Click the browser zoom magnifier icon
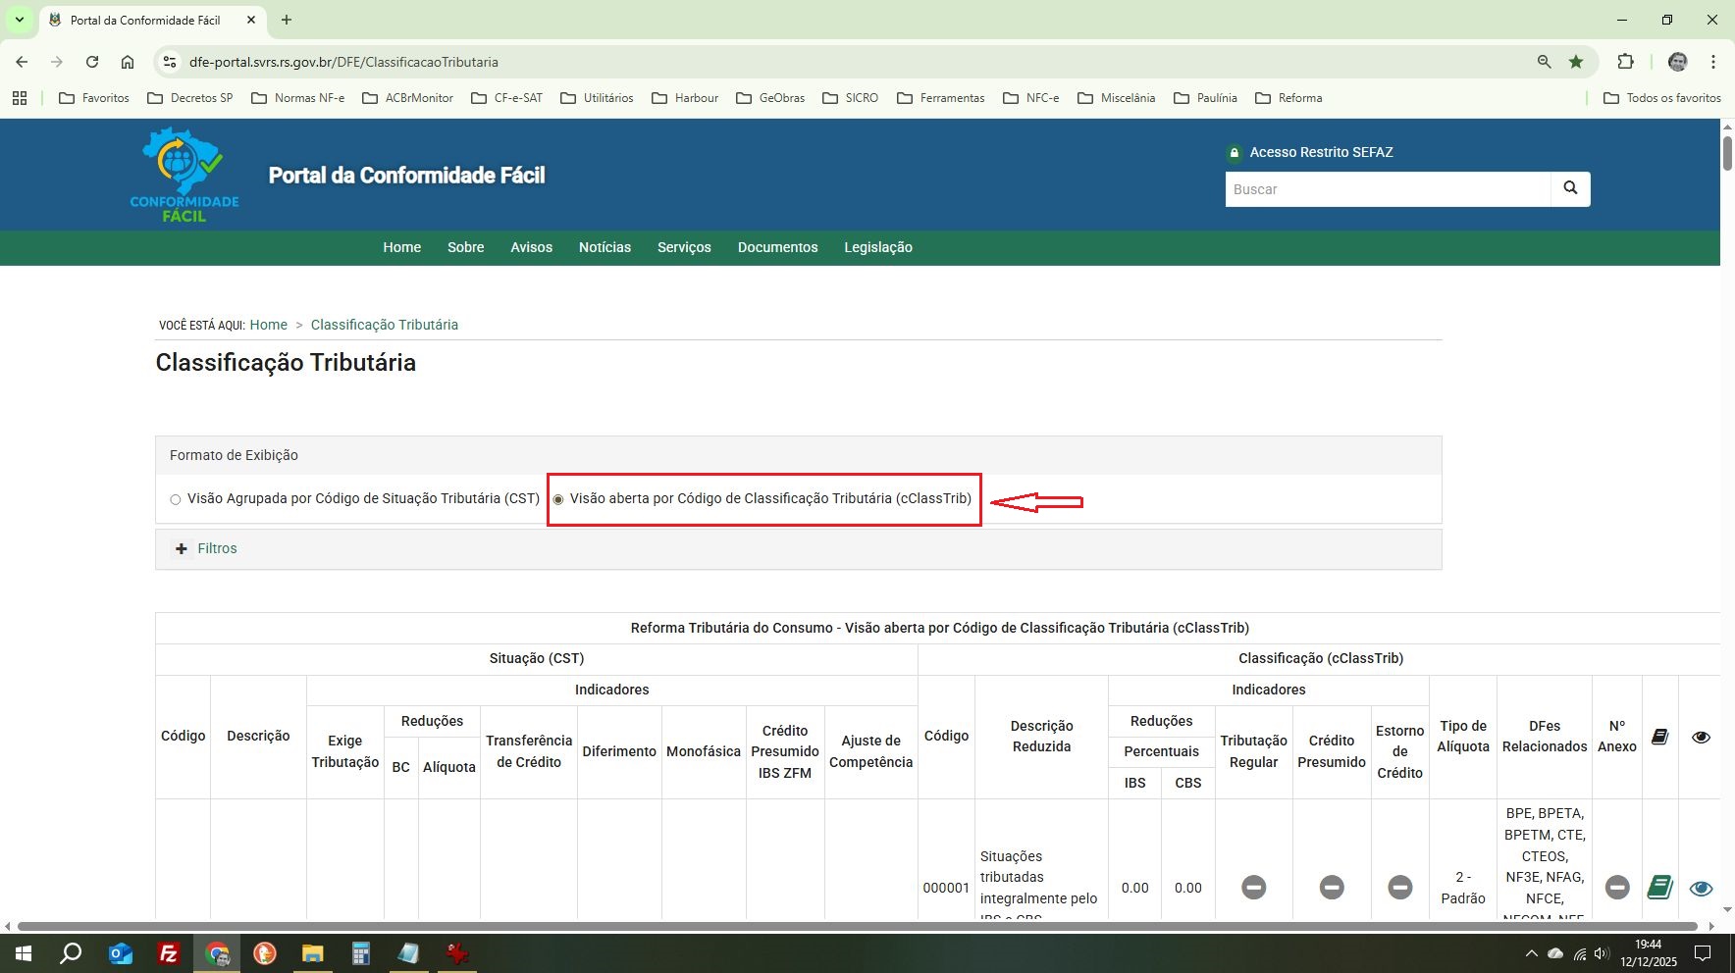Viewport: 1735px width, 973px height. [1544, 62]
